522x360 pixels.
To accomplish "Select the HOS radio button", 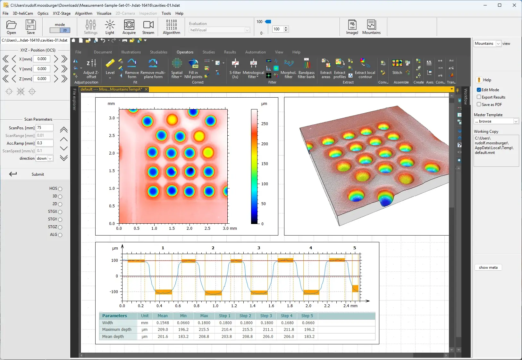I will (x=60, y=189).
